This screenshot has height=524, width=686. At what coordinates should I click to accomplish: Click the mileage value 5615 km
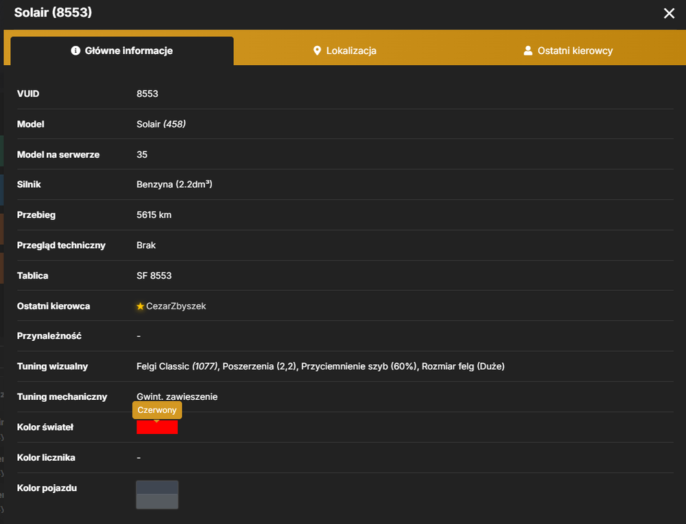pyautogui.click(x=154, y=215)
